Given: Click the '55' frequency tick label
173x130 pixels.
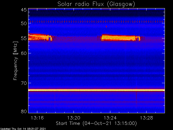Looking at the screenshot, I should 24,38.
